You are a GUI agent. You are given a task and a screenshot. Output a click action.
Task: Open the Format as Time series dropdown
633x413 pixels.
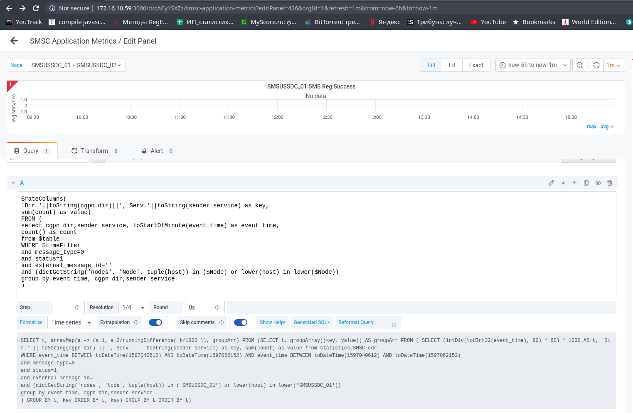click(x=71, y=322)
